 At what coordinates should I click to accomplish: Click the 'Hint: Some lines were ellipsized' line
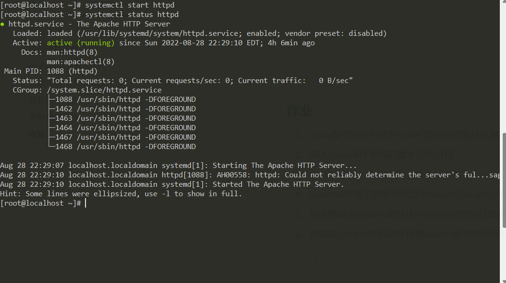(x=121, y=194)
